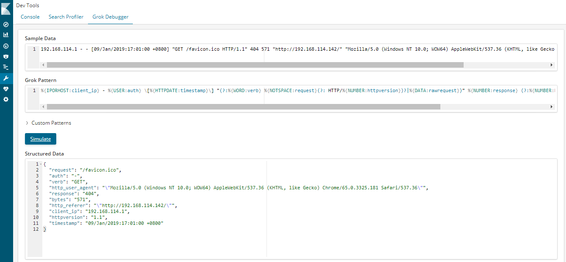Click the "bytes": "571" line
The height and width of the screenshot is (262, 566).
pyautogui.click(x=71, y=199)
